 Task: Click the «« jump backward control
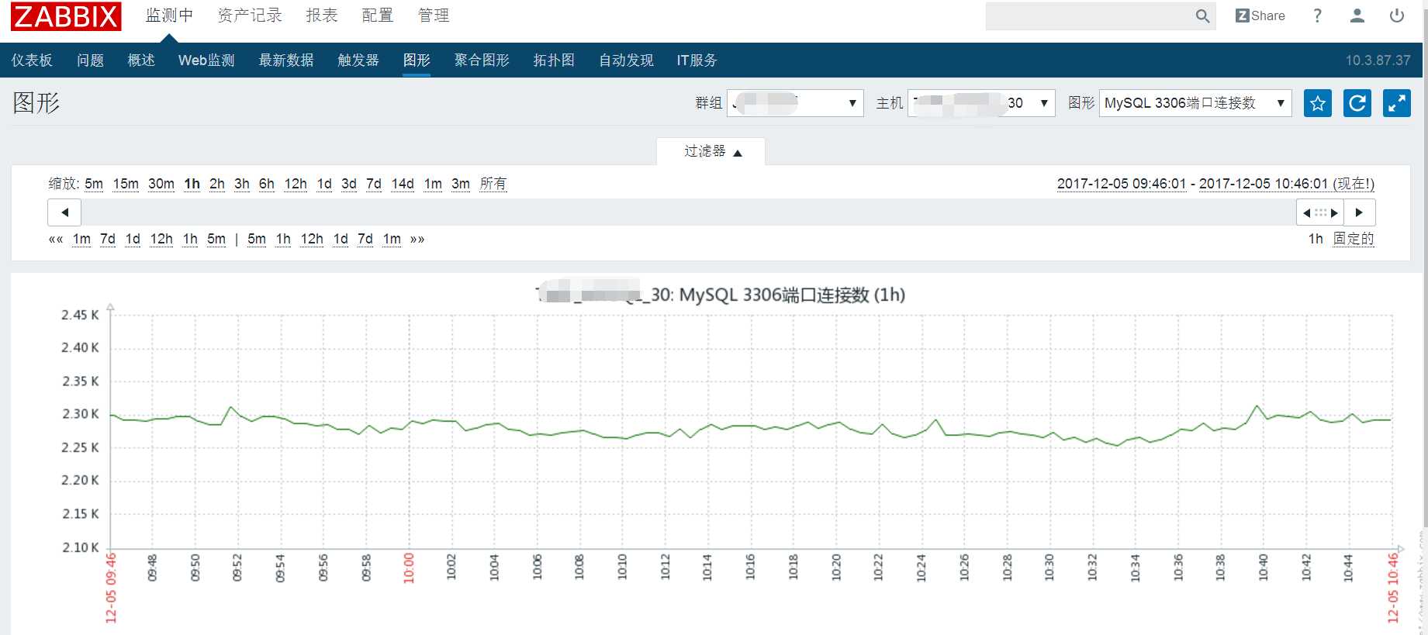(56, 239)
